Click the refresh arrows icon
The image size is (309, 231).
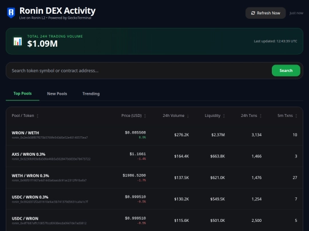253,13
